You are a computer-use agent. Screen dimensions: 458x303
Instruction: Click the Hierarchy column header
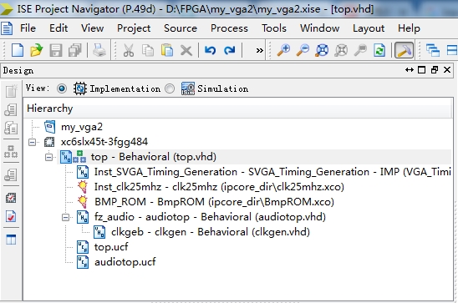(x=238, y=109)
